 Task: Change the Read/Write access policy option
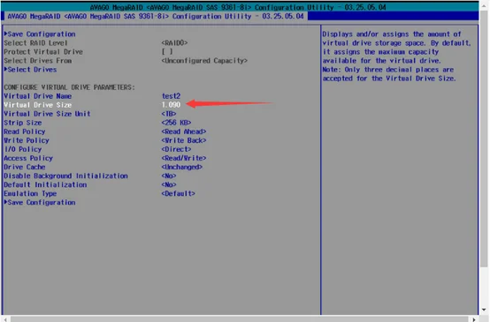[x=184, y=158]
